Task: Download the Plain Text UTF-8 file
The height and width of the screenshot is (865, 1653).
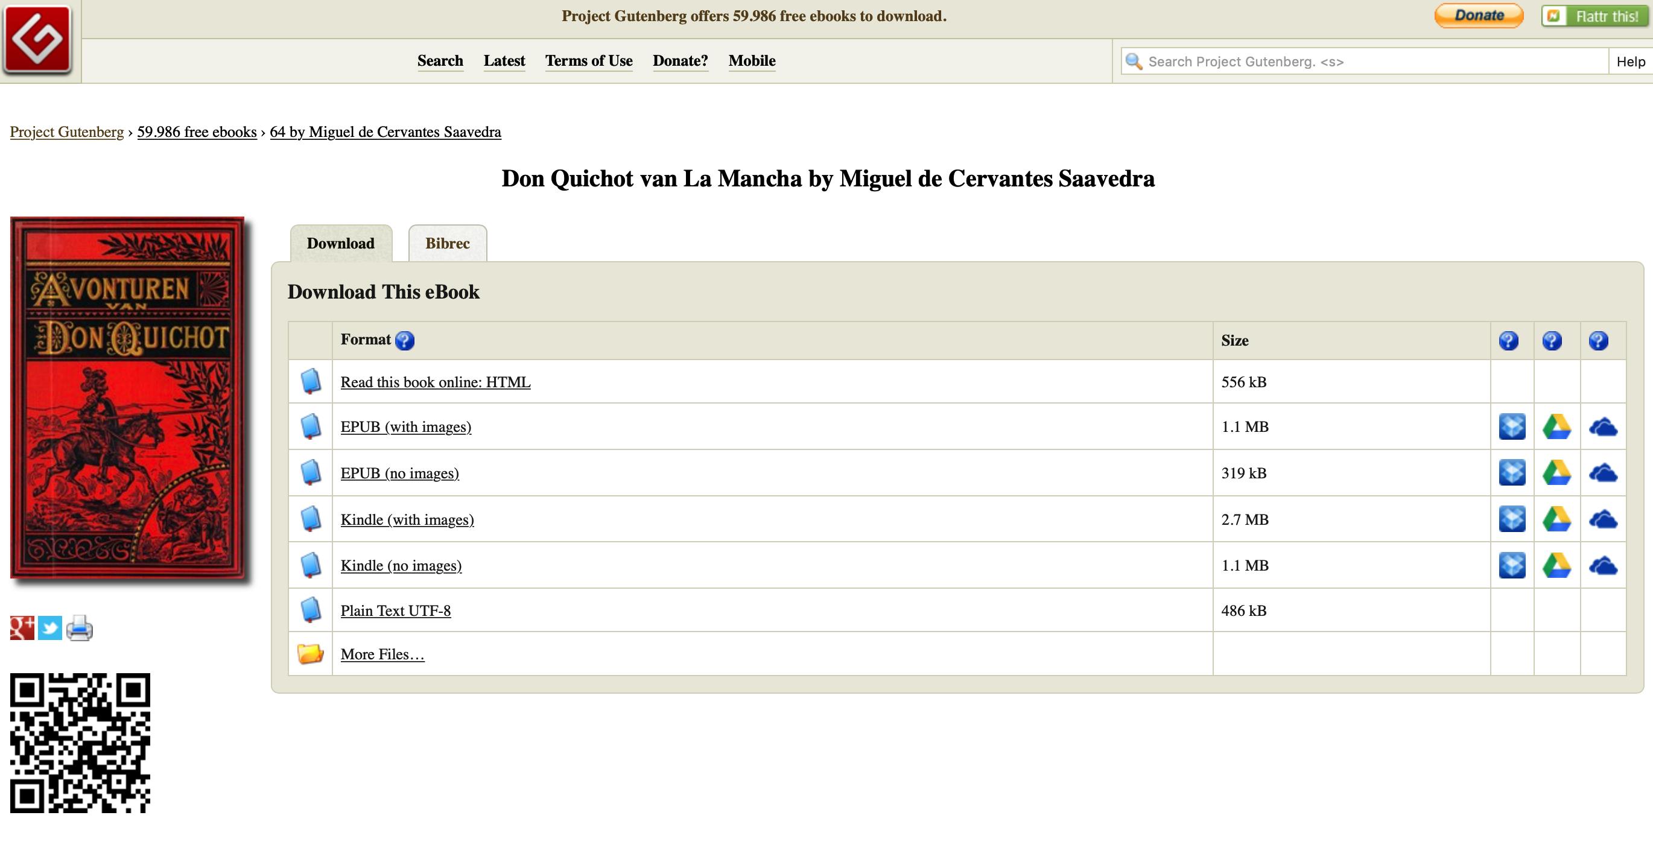Action: point(395,610)
